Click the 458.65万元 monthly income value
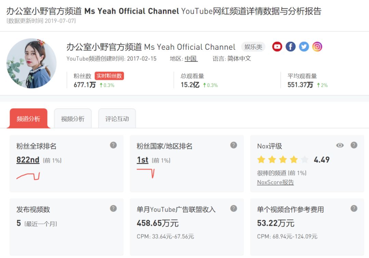Screen dimensions: 369x258 tap(158, 223)
